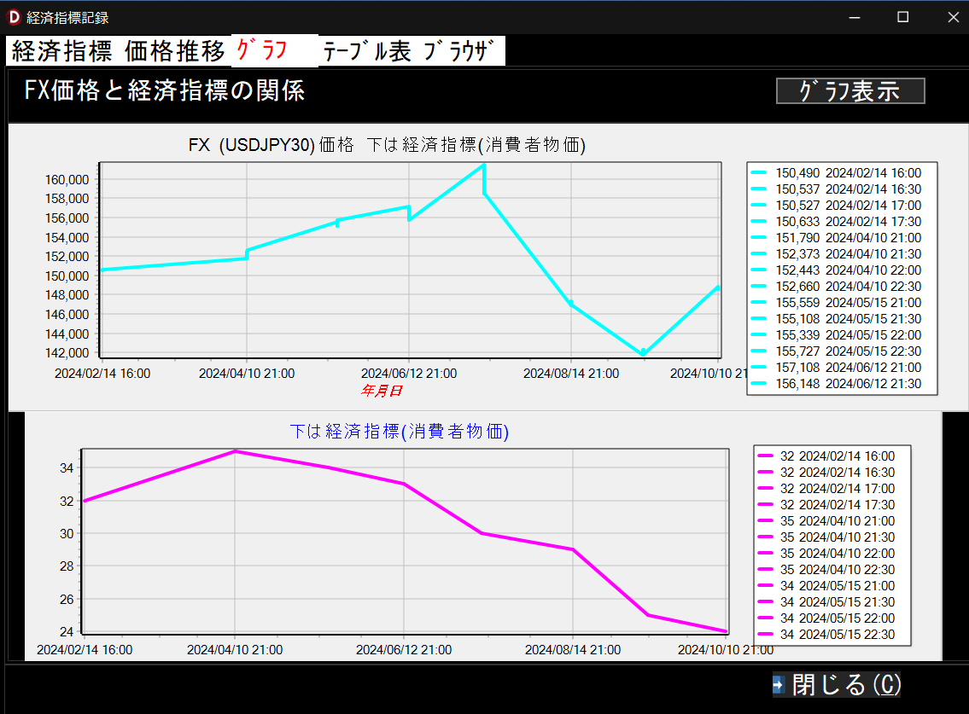Minimize the 経済指標記録 window
The image size is (969, 714).
(x=853, y=17)
